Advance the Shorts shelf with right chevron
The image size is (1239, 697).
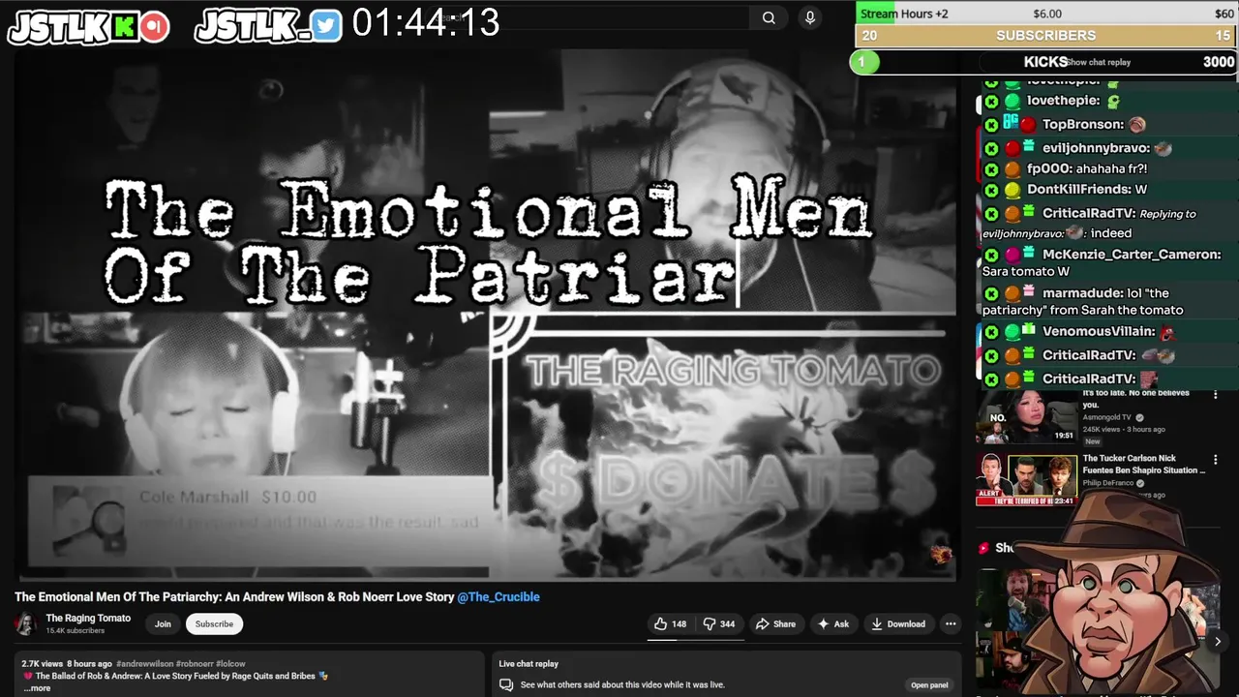point(1218,641)
